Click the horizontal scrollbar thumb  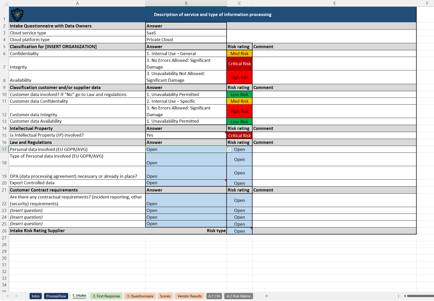coord(420,296)
